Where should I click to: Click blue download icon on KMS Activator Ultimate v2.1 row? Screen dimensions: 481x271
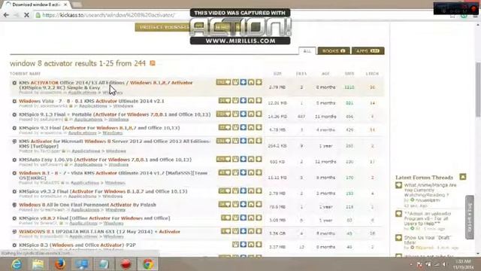click(244, 100)
